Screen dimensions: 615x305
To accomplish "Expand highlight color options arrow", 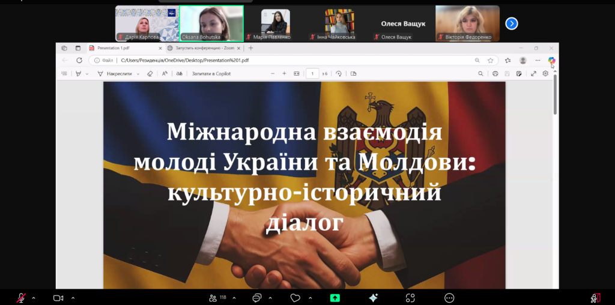I will tap(87, 74).
